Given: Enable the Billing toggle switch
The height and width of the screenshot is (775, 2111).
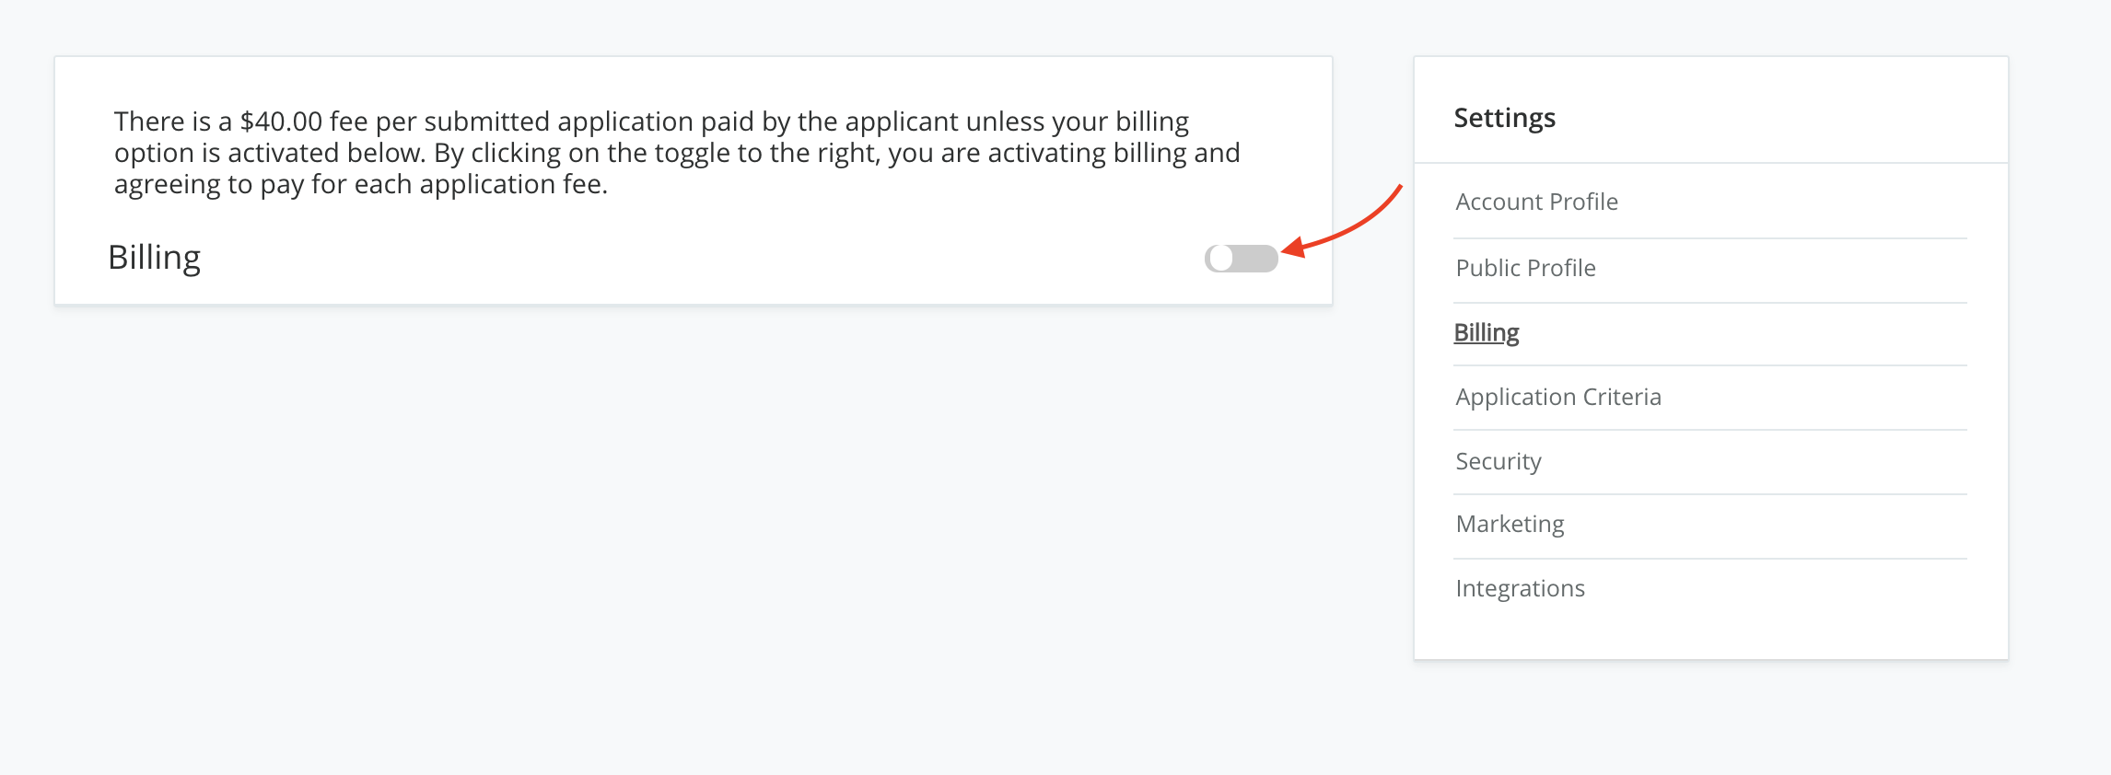Looking at the screenshot, I should pyautogui.click(x=1241, y=259).
